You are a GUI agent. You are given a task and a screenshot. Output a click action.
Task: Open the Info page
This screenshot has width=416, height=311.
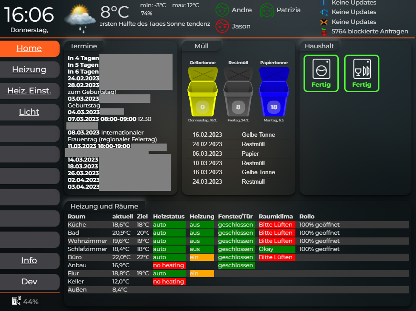pyautogui.click(x=30, y=260)
